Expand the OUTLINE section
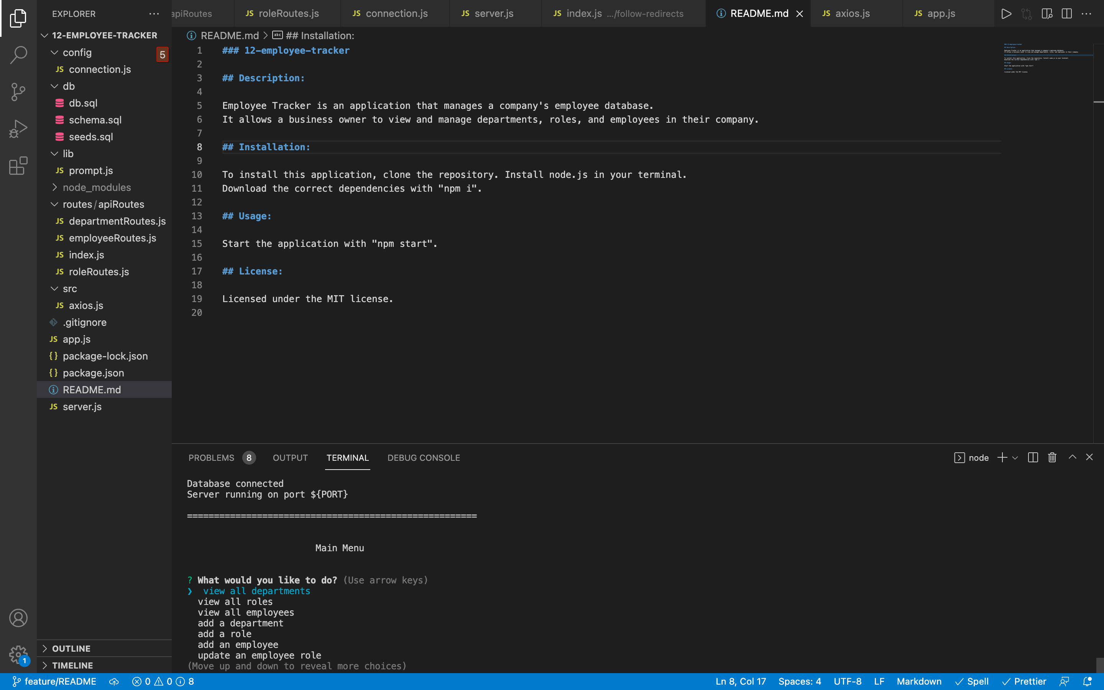 click(104, 649)
